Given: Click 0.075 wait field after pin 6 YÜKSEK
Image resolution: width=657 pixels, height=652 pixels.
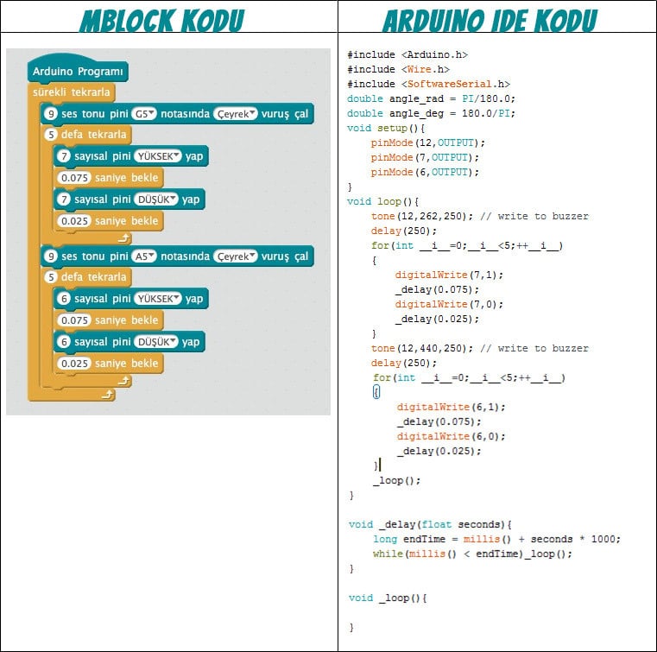Looking at the screenshot, I should (x=74, y=320).
